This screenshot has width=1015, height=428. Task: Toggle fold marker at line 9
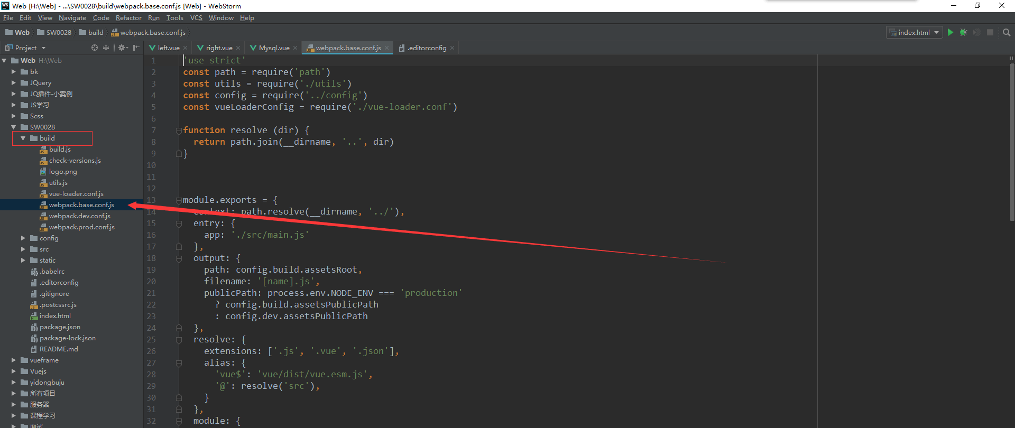coord(179,154)
